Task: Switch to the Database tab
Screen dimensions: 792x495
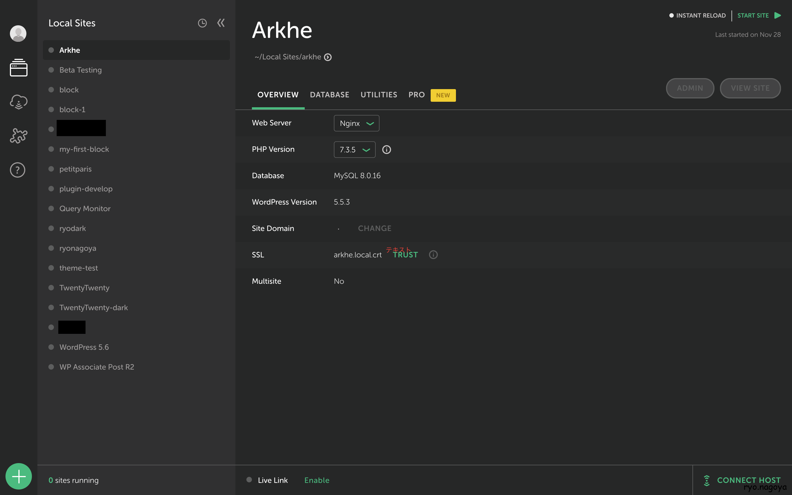Action: (329, 95)
